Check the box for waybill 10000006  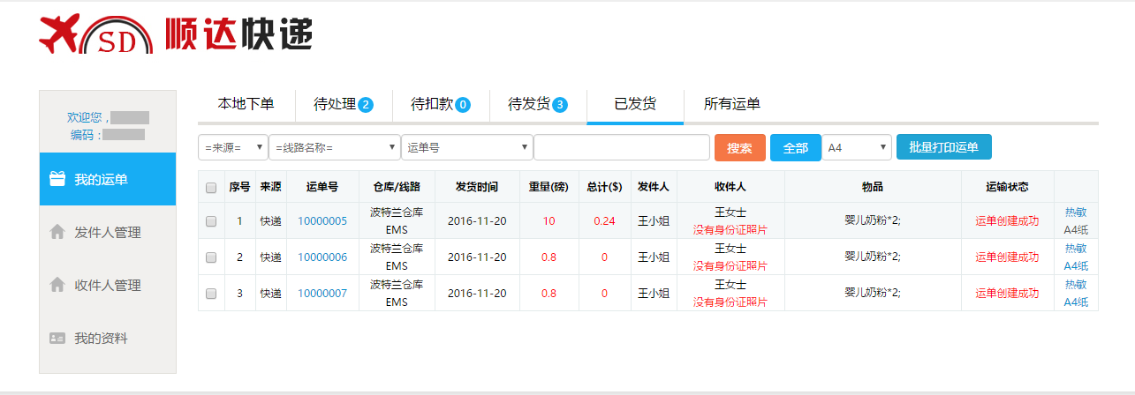tap(211, 257)
